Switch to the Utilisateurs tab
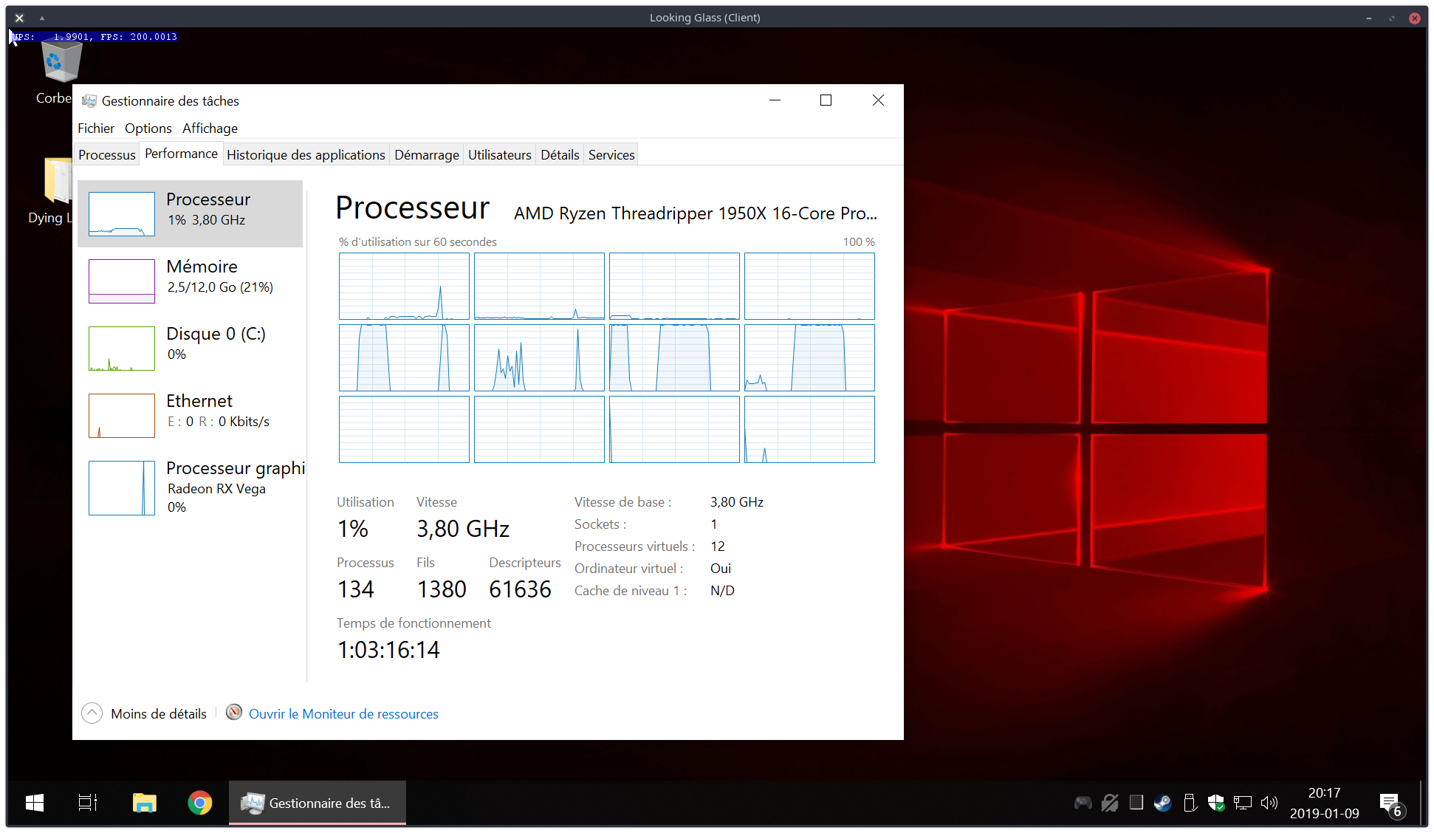 [x=499, y=155]
